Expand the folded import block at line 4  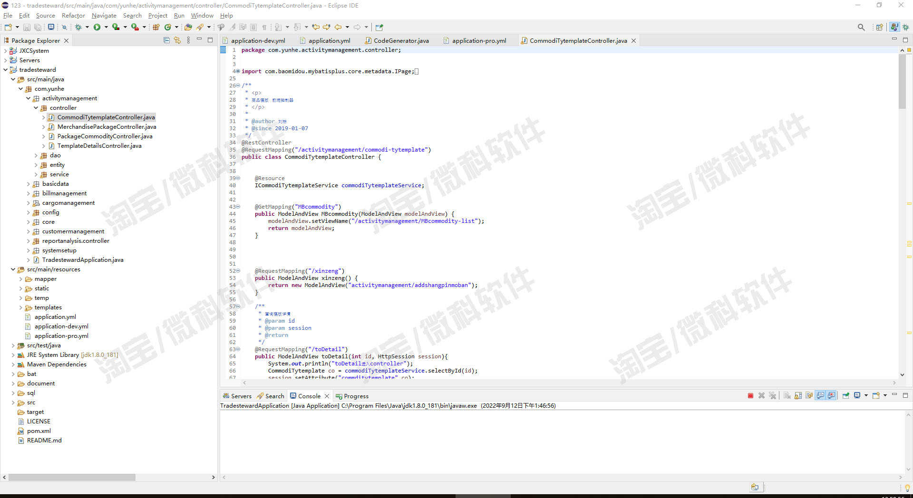(238, 71)
